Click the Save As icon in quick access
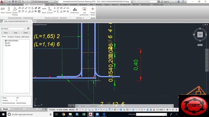This screenshot has width=209, height=117. coord(16,2)
